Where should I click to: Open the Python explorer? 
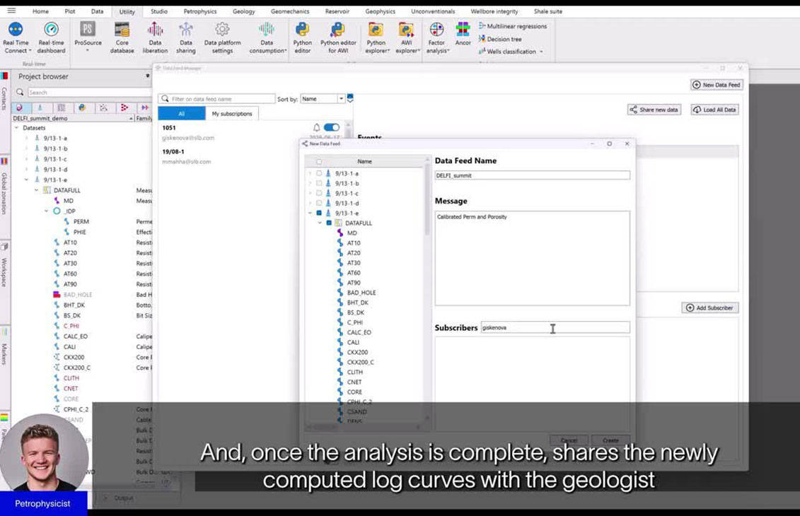tap(377, 37)
